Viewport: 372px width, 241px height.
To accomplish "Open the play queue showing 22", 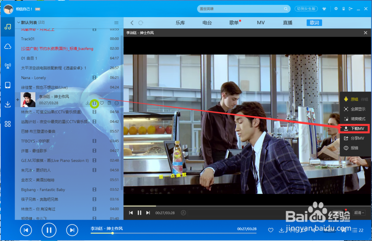I will click(x=358, y=230).
